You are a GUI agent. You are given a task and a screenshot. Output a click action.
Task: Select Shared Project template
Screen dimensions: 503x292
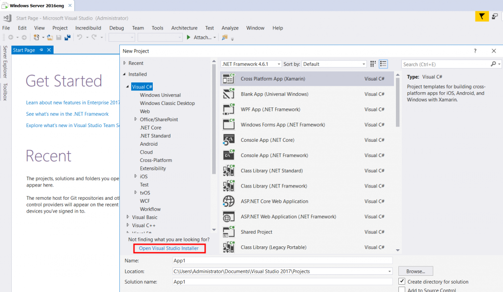tap(307, 232)
